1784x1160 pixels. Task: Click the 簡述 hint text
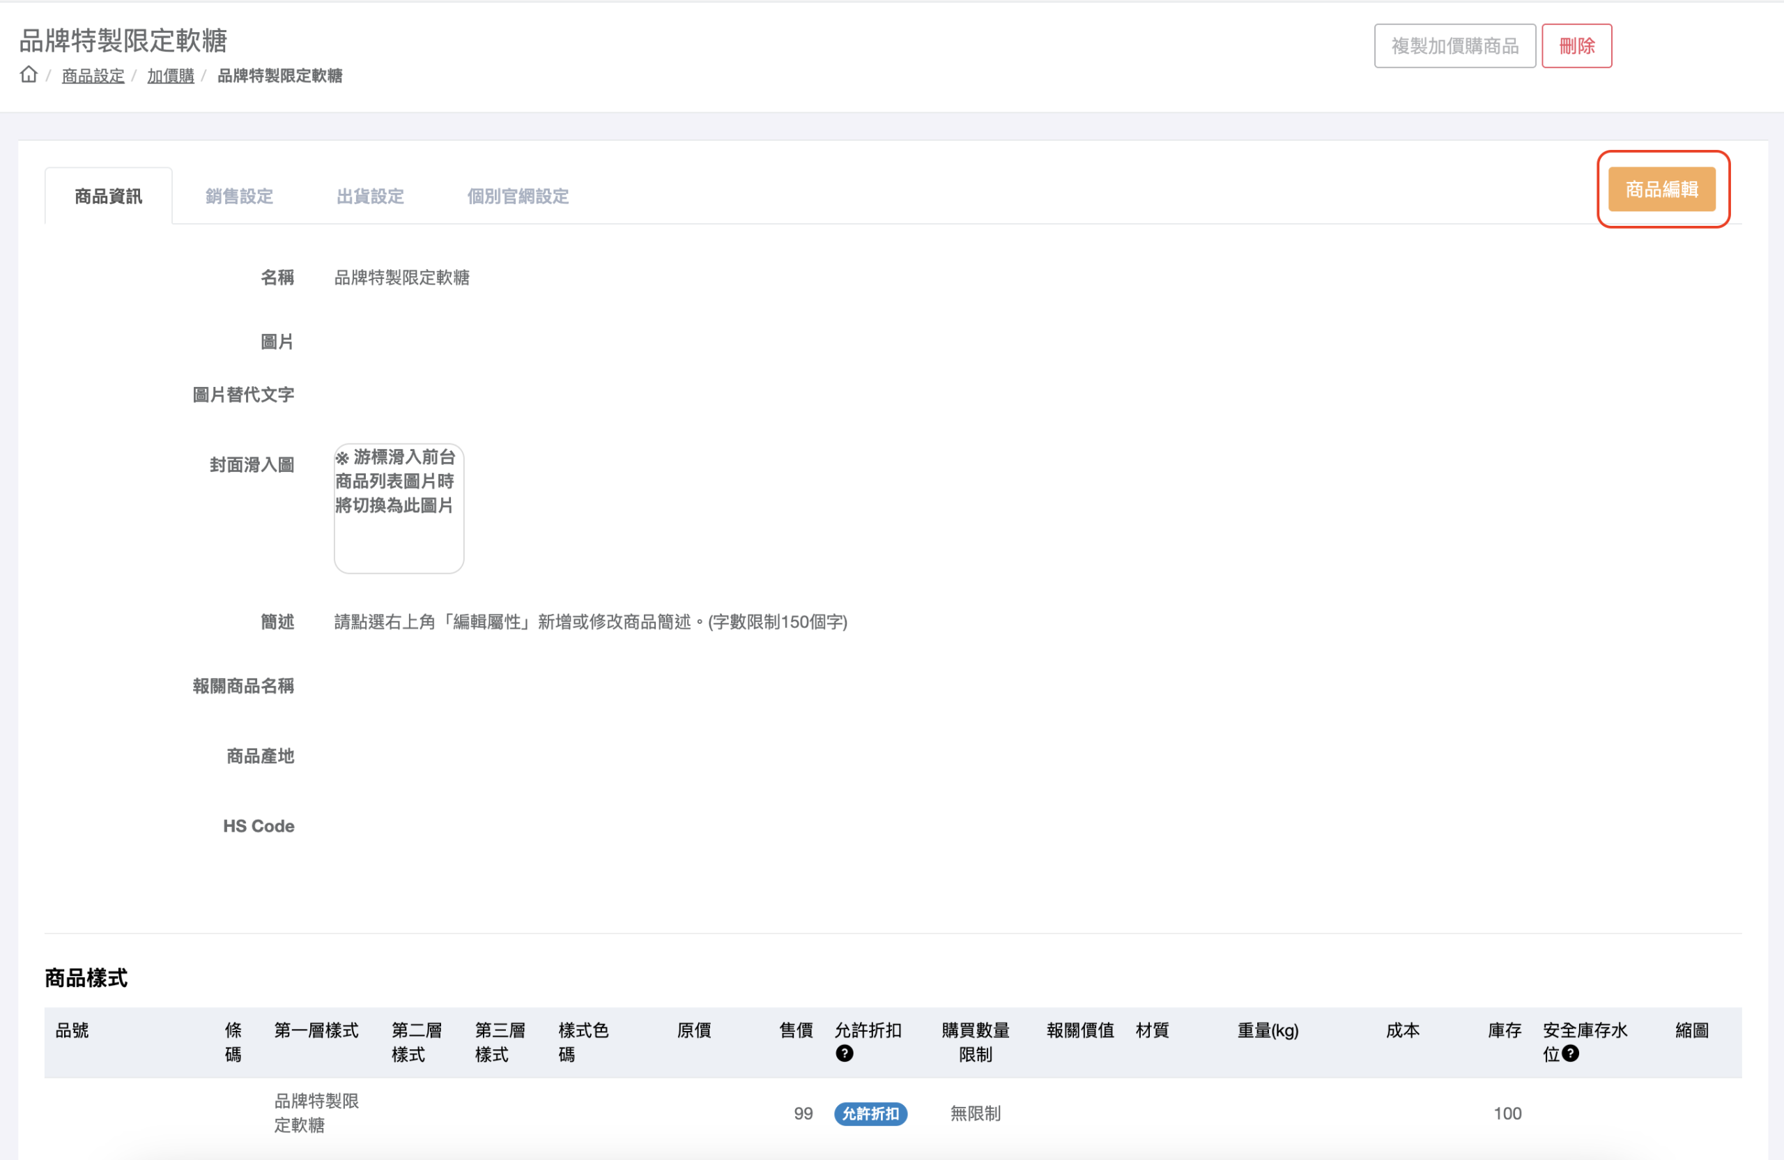(x=591, y=622)
